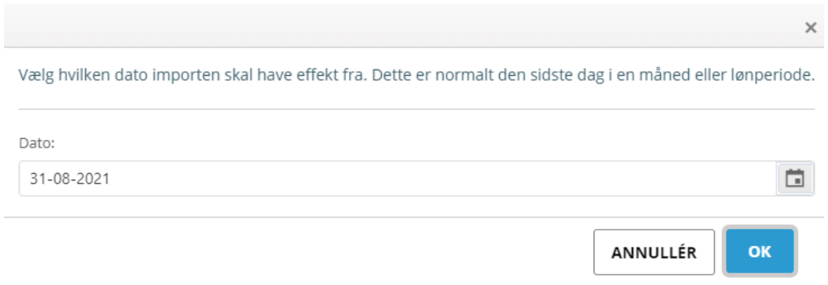Screen dimensions: 828x285
Task: Focus the empty area of the date box
Action: pyautogui.click(x=444, y=179)
